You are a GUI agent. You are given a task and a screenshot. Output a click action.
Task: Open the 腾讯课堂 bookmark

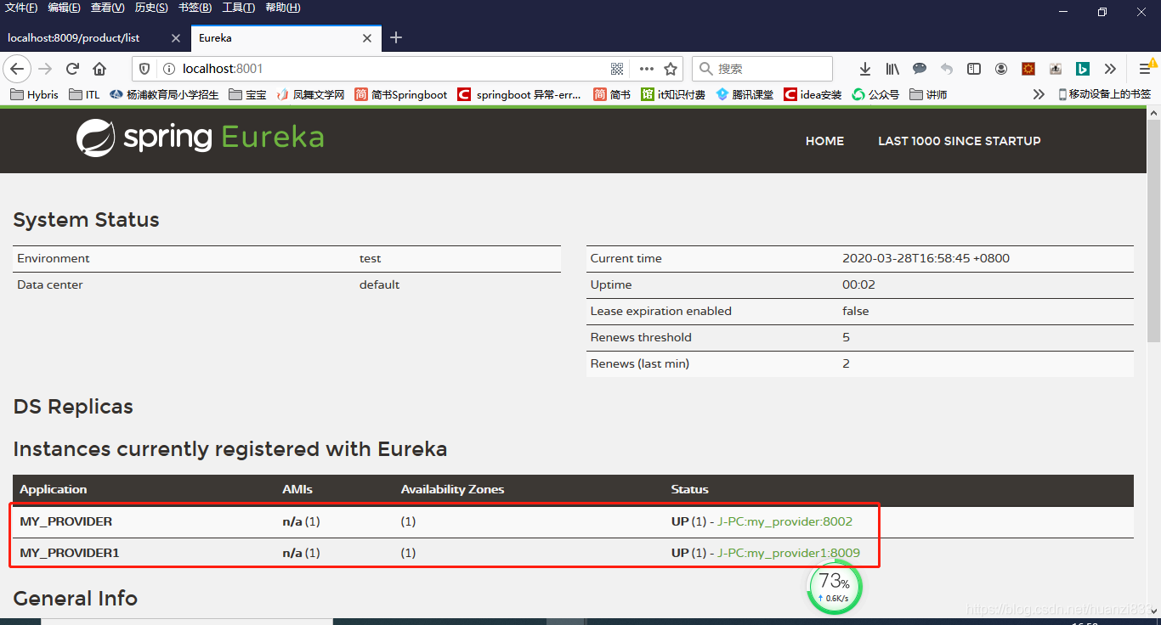pos(745,94)
